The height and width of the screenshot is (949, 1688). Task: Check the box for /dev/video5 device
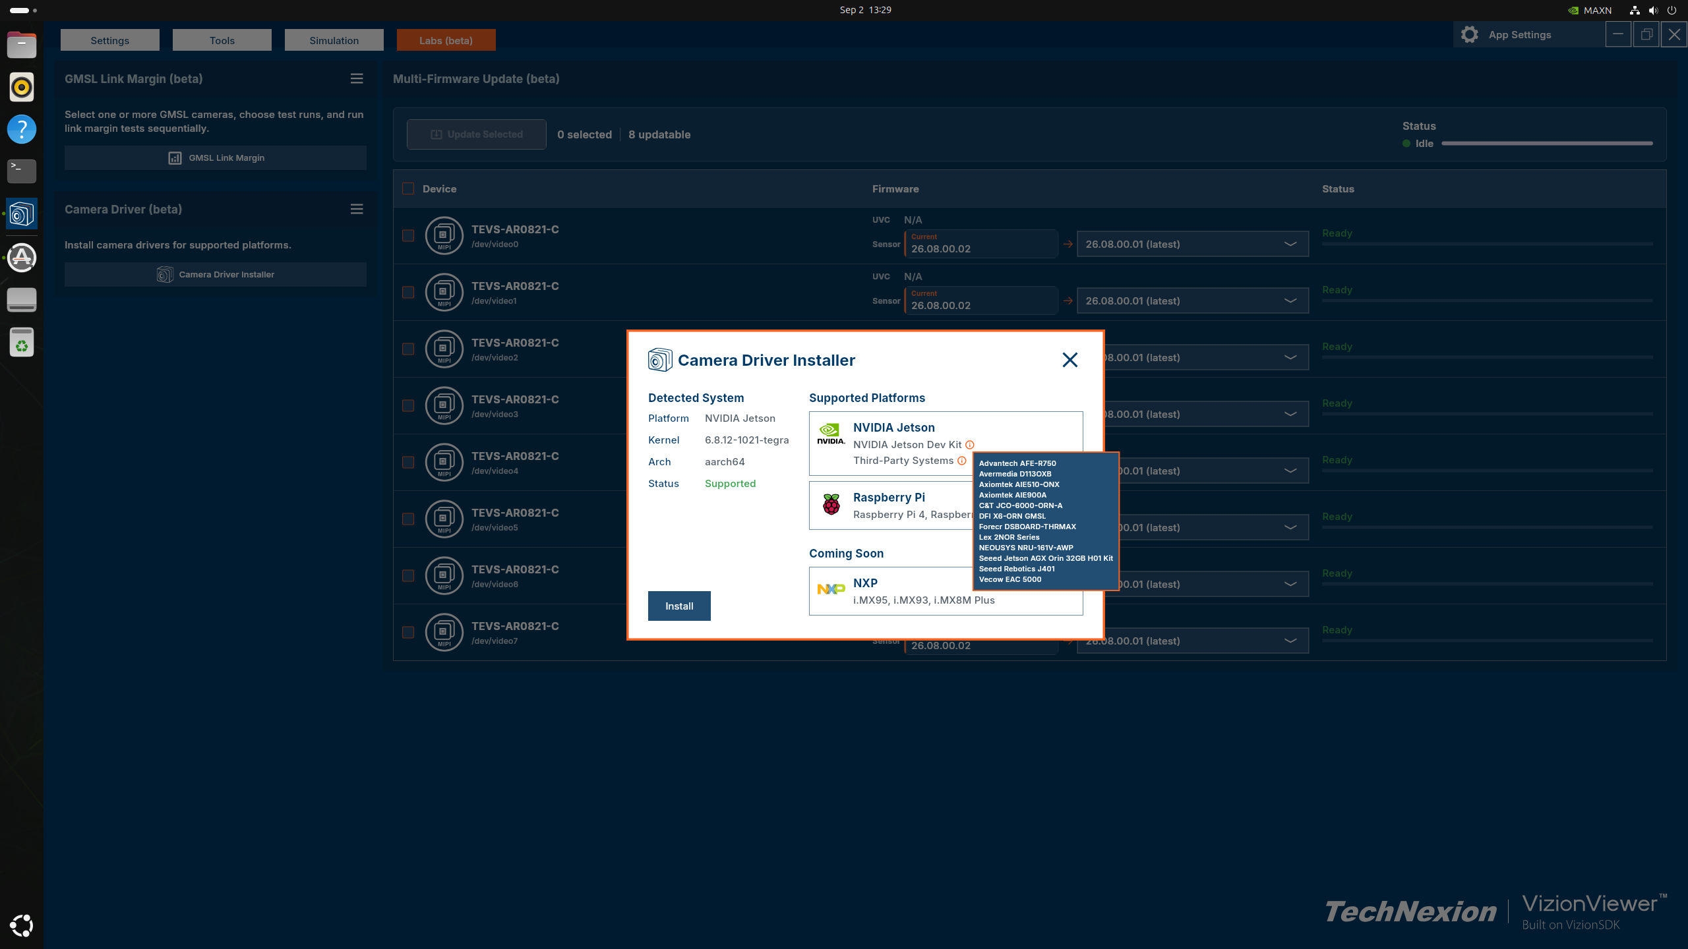[x=408, y=519]
